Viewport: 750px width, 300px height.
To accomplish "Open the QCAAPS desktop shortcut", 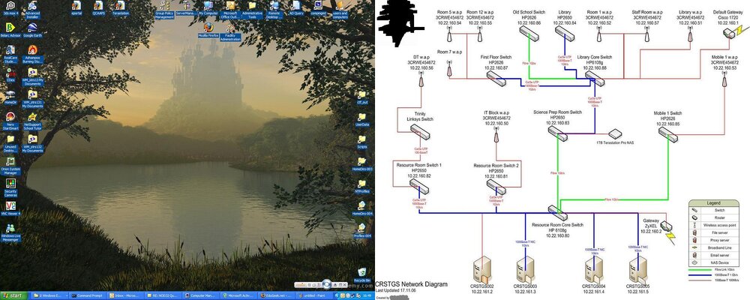I will tap(98, 8).
